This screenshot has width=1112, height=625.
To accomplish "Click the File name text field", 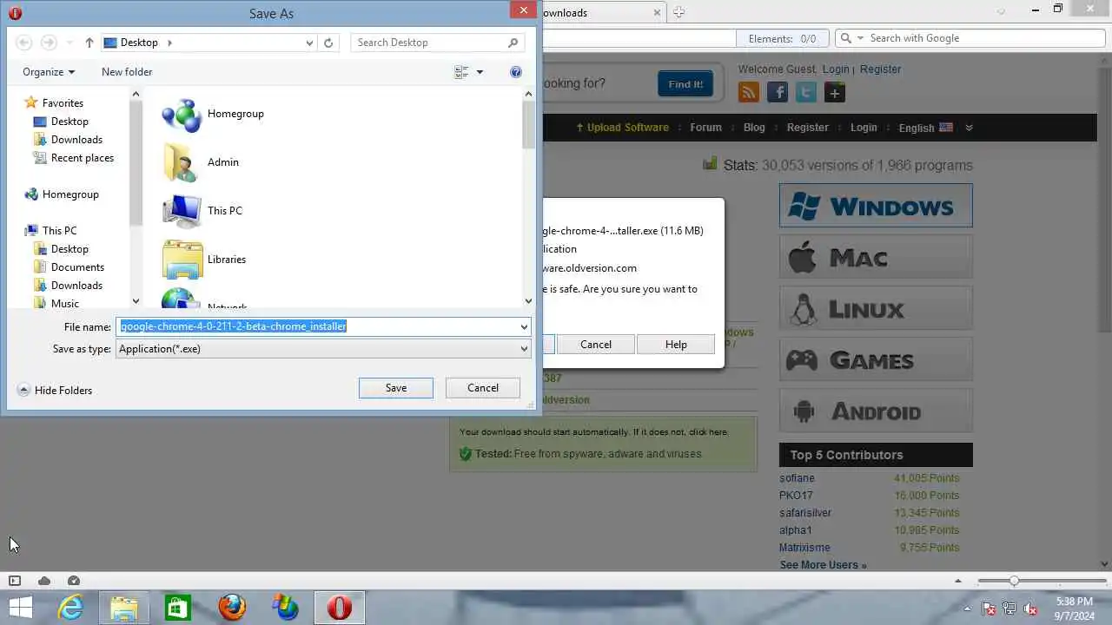I will point(317,327).
